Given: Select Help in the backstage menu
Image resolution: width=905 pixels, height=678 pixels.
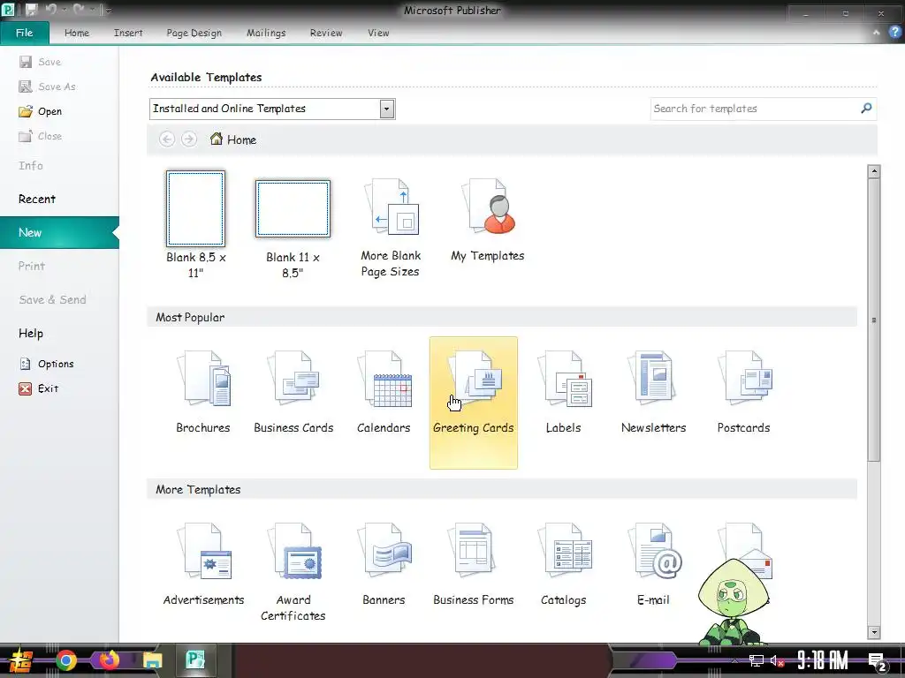Looking at the screenshot, I should click(31, 333).
